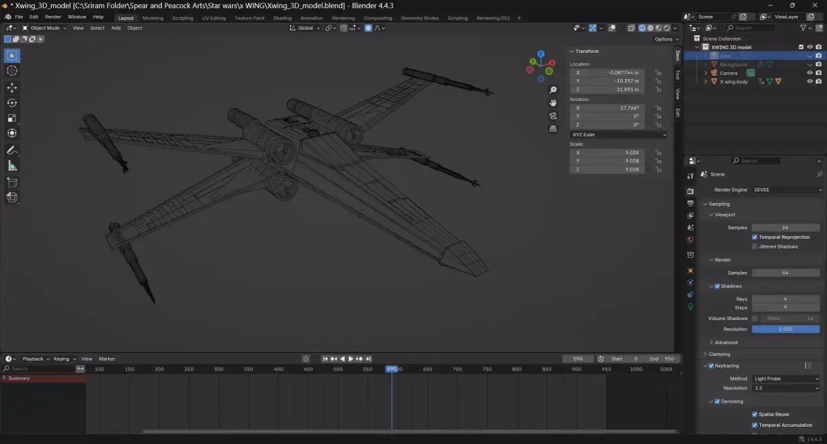Screen dimensions: 827x444
Task: Toggle the Denoising checkbox
Action: pyautogui.click(x=717, y=401)
